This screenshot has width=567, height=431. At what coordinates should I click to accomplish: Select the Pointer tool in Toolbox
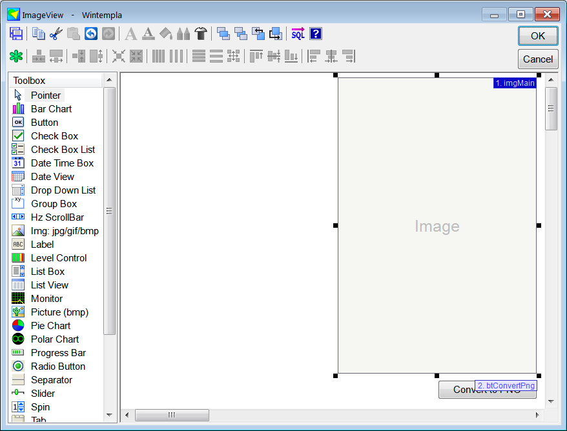point(46,95)
